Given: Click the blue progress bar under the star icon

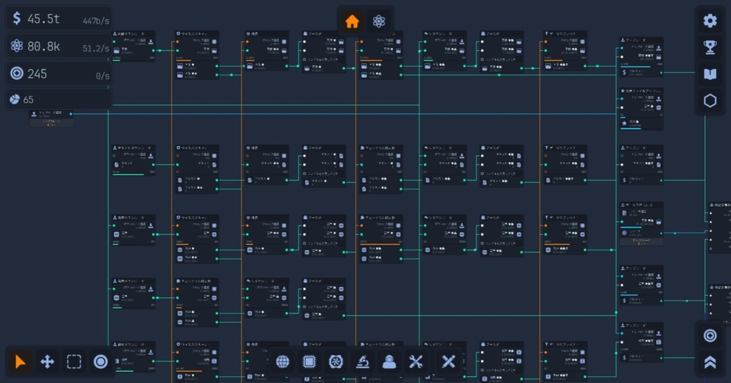Looking at the screenshot, I should point(631,128).
